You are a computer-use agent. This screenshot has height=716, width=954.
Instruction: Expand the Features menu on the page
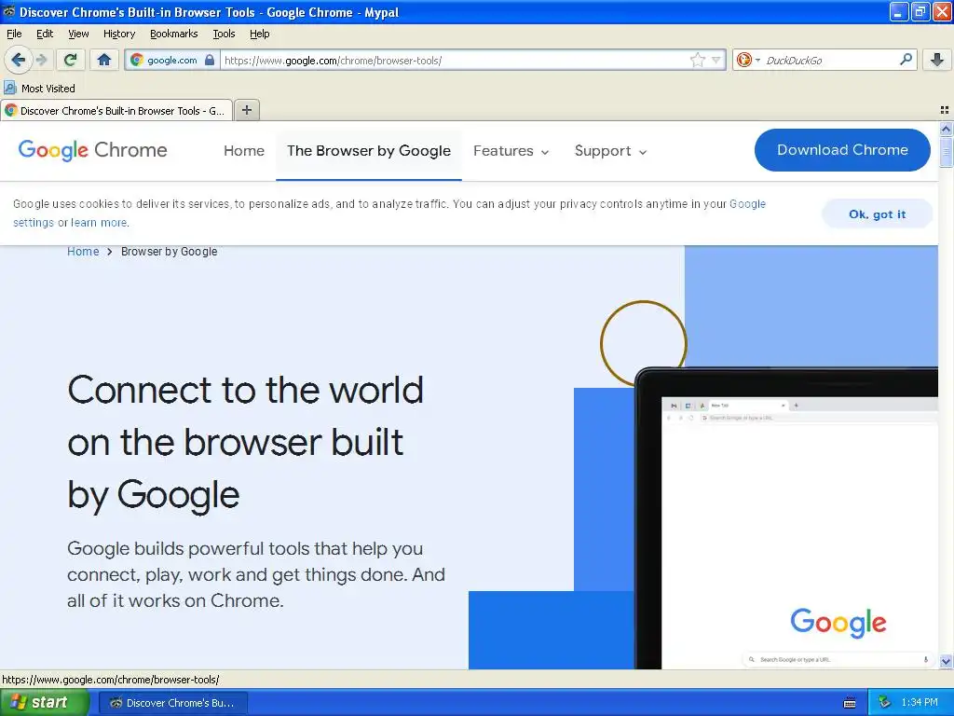pos(511,151)
